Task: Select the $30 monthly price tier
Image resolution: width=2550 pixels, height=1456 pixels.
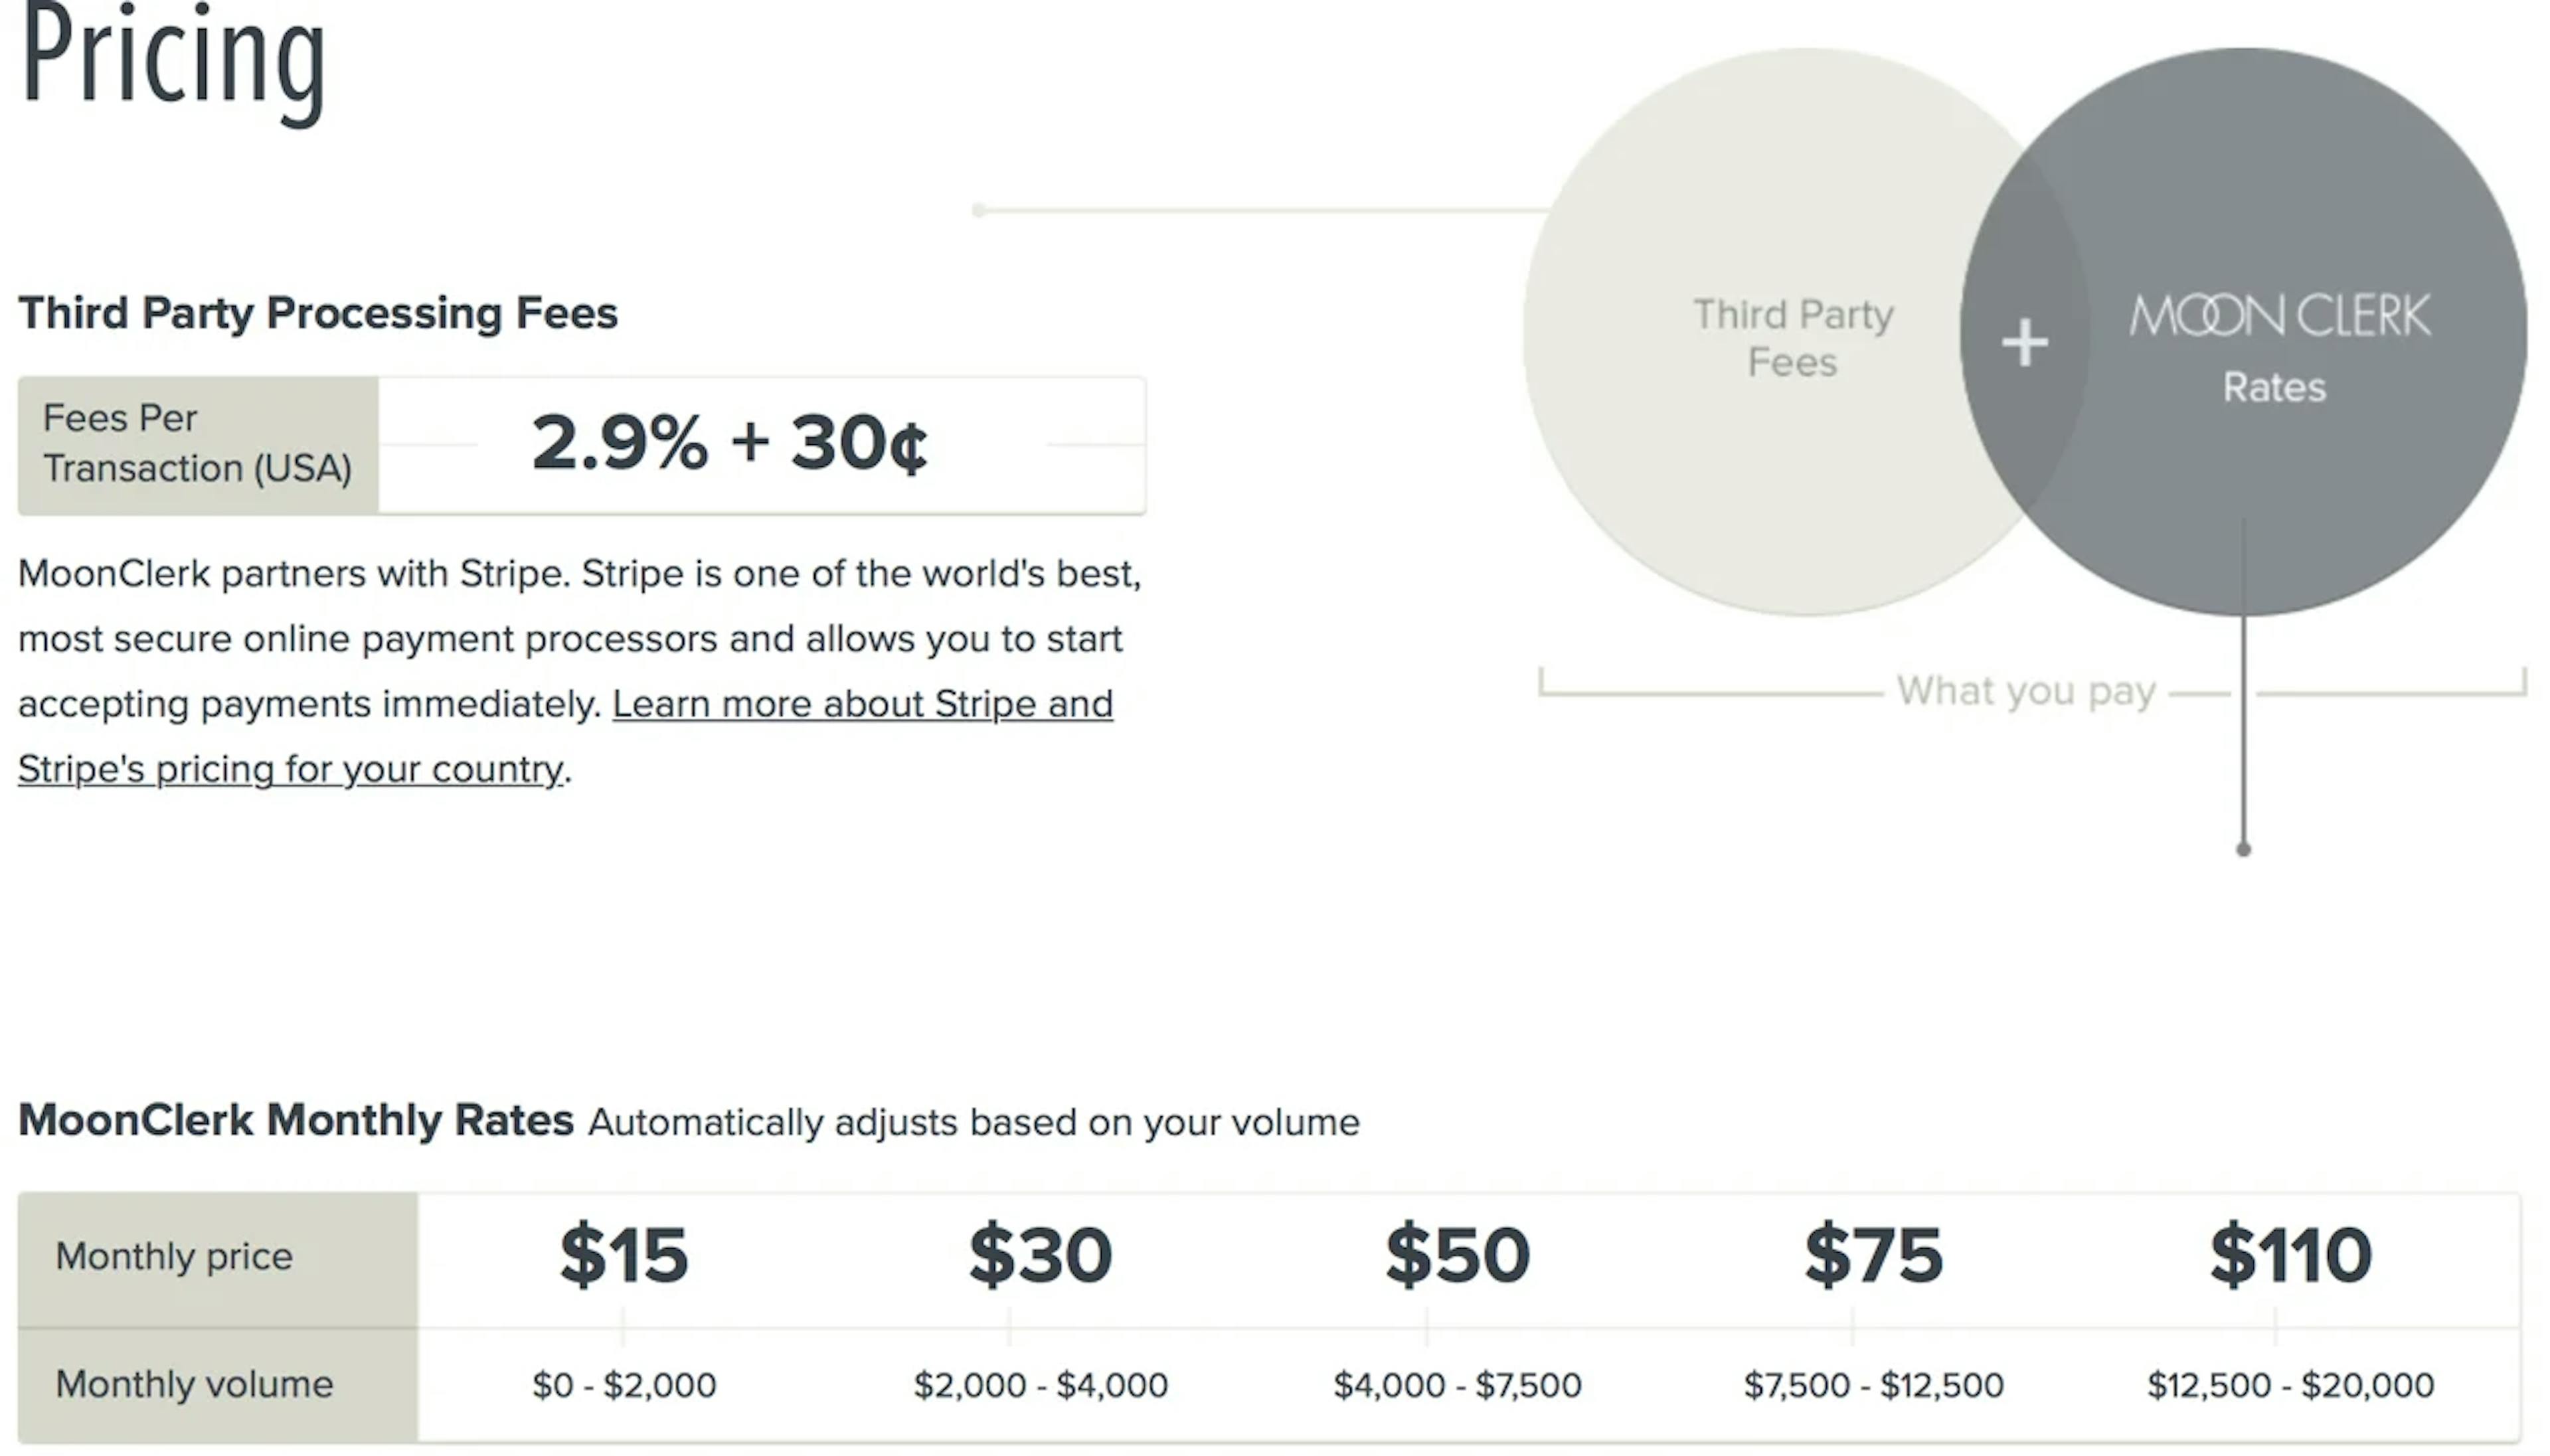Action: [x=1040, y=1254]
